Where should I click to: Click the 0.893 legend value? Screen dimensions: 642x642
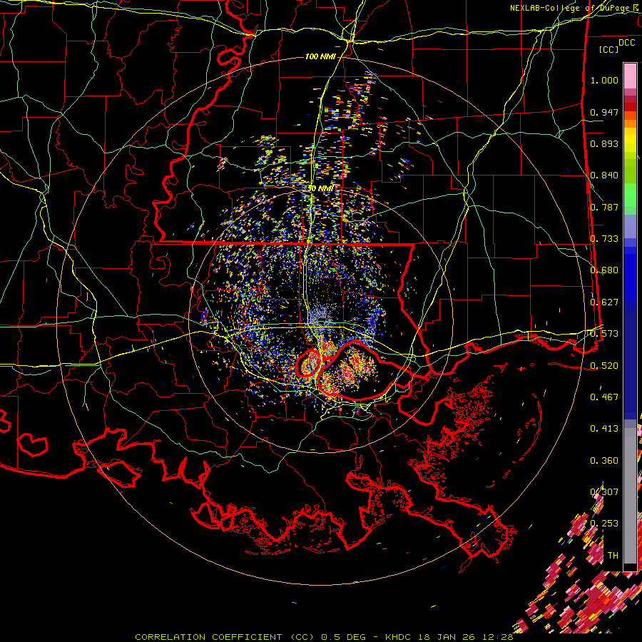tap(604, 143)
